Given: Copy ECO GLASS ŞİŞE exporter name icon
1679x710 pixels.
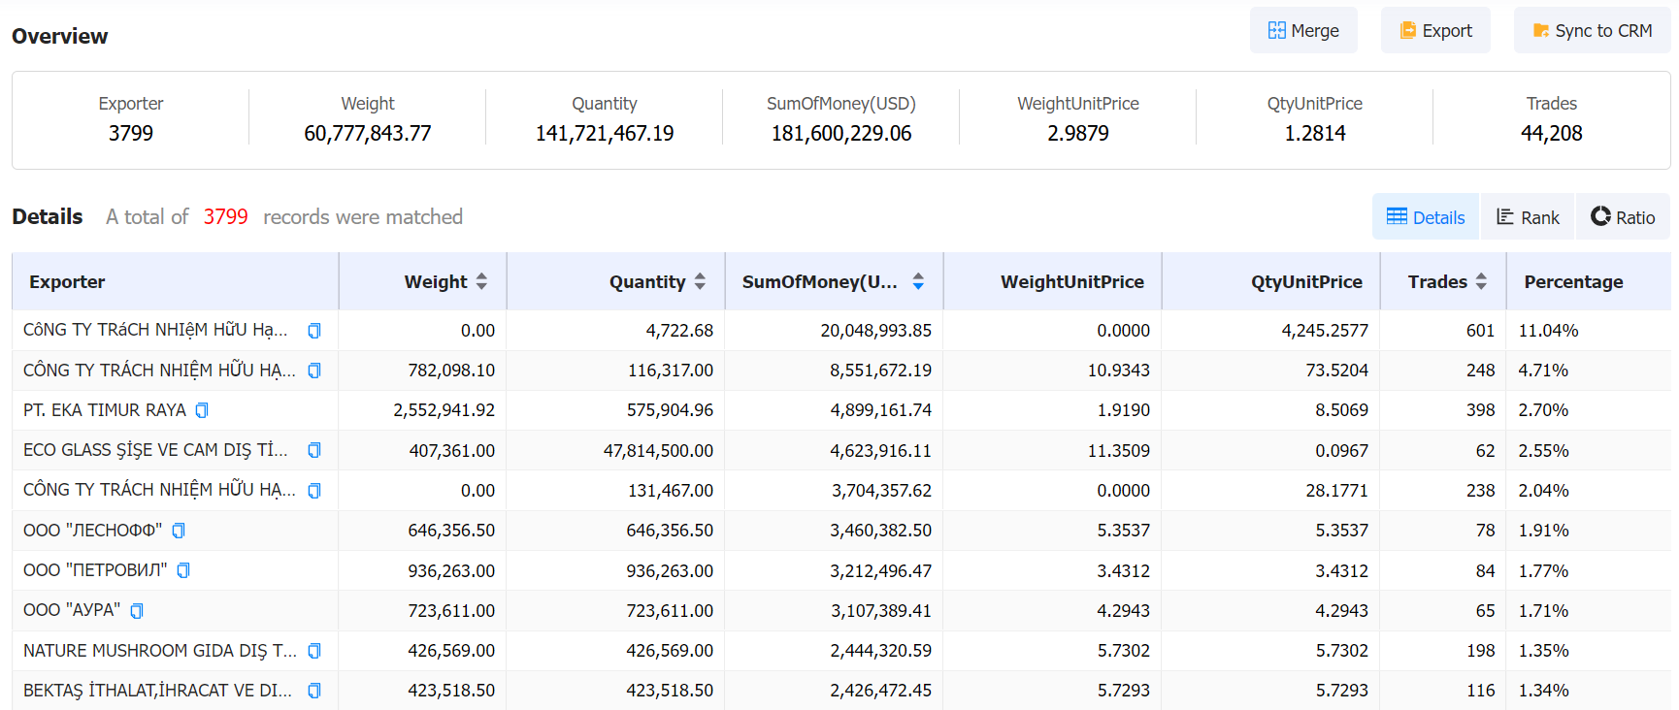Looking at the screenshot, I should point(314,450).
